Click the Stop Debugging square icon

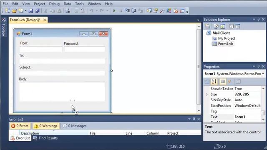[x=121, y=11]
